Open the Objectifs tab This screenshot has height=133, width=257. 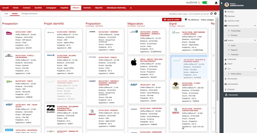point(99,8)
